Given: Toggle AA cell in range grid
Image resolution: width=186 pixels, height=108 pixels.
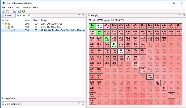Looking at the screenshot, I should click(92, 26).
